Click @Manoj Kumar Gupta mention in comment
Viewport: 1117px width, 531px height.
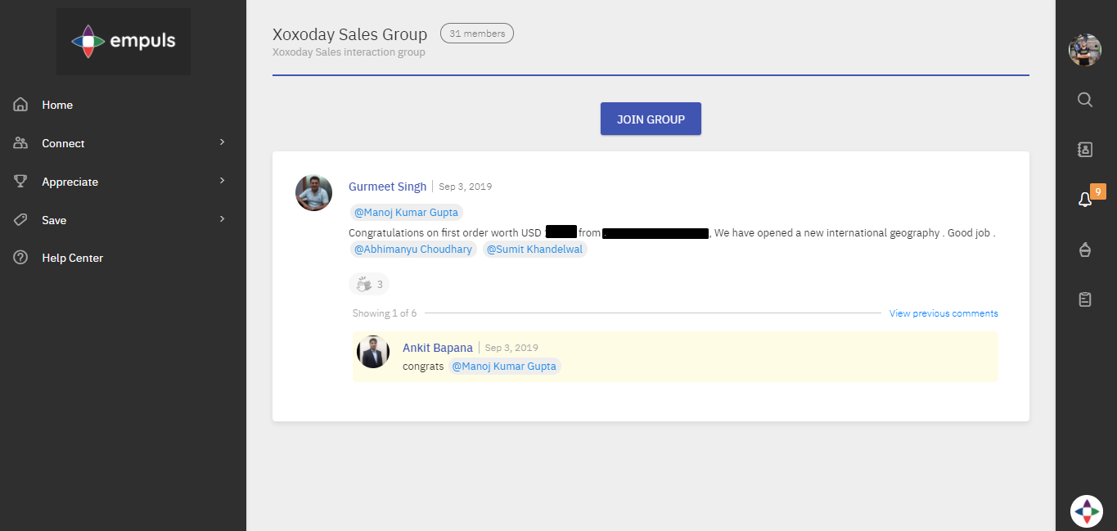click(504, 367)
